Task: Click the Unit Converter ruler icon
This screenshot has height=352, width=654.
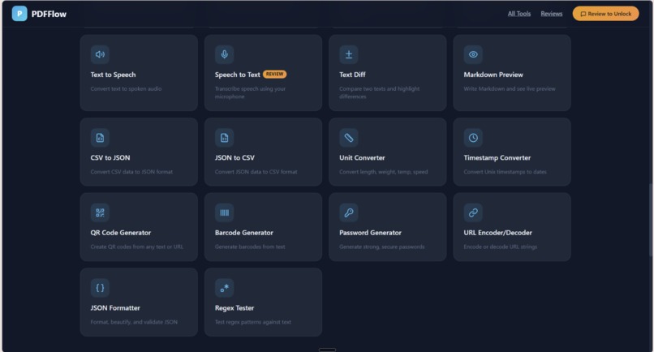Action: click(x=349, y=138)
